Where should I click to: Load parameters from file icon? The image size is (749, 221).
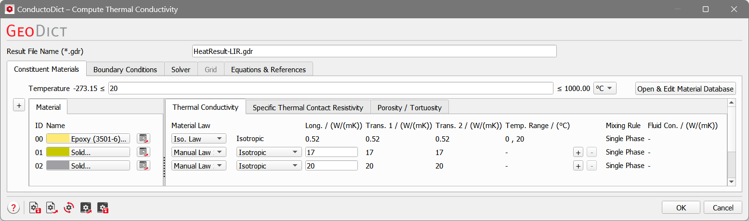52,208
